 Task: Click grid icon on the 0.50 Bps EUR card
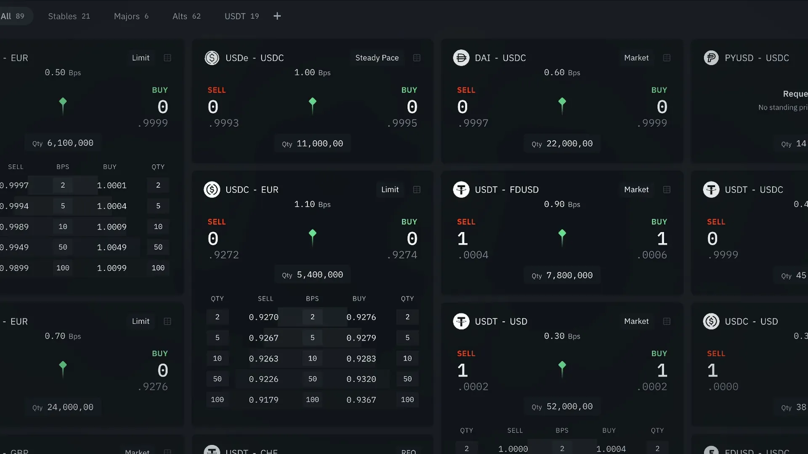coord(167,58)
